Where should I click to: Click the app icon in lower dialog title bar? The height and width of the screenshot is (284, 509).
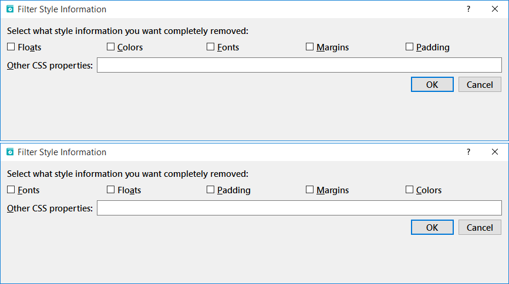tap(10, 152)
